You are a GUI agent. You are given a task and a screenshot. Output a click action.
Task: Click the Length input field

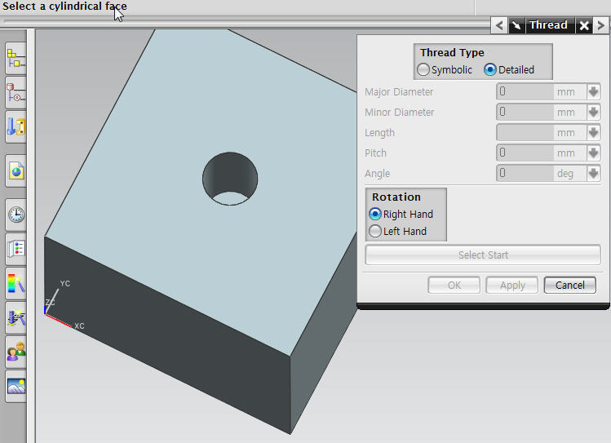click(x=525, y=132)
